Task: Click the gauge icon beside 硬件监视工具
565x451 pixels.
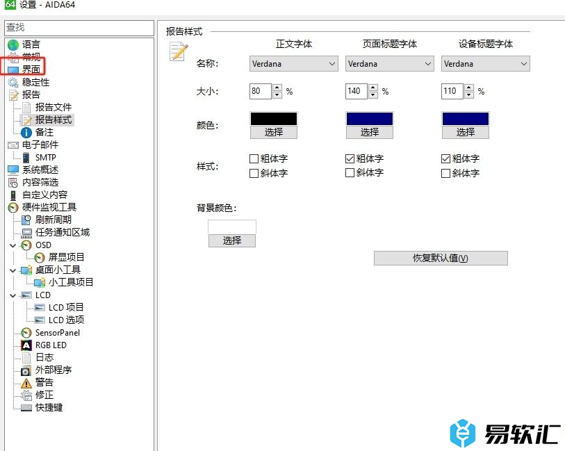Action: coord(13,208)
